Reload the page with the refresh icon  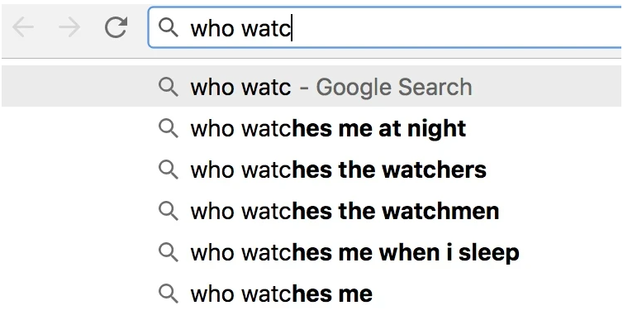[x=116, y=27]
